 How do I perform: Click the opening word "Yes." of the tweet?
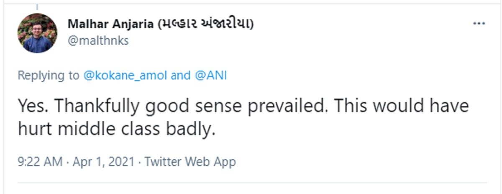(x=32, y=107)
